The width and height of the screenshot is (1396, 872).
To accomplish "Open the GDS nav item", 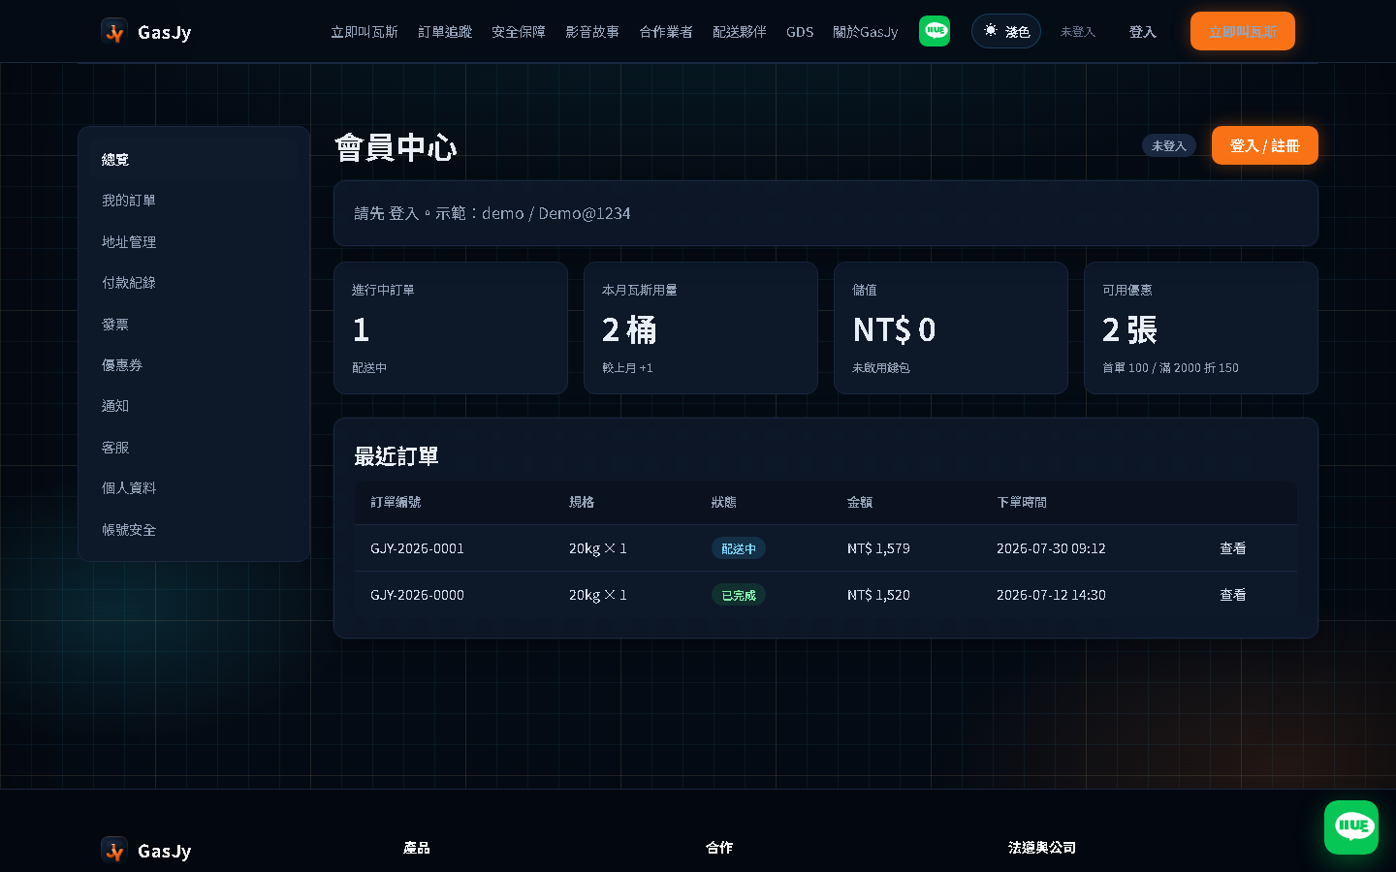I will (800, 32).
